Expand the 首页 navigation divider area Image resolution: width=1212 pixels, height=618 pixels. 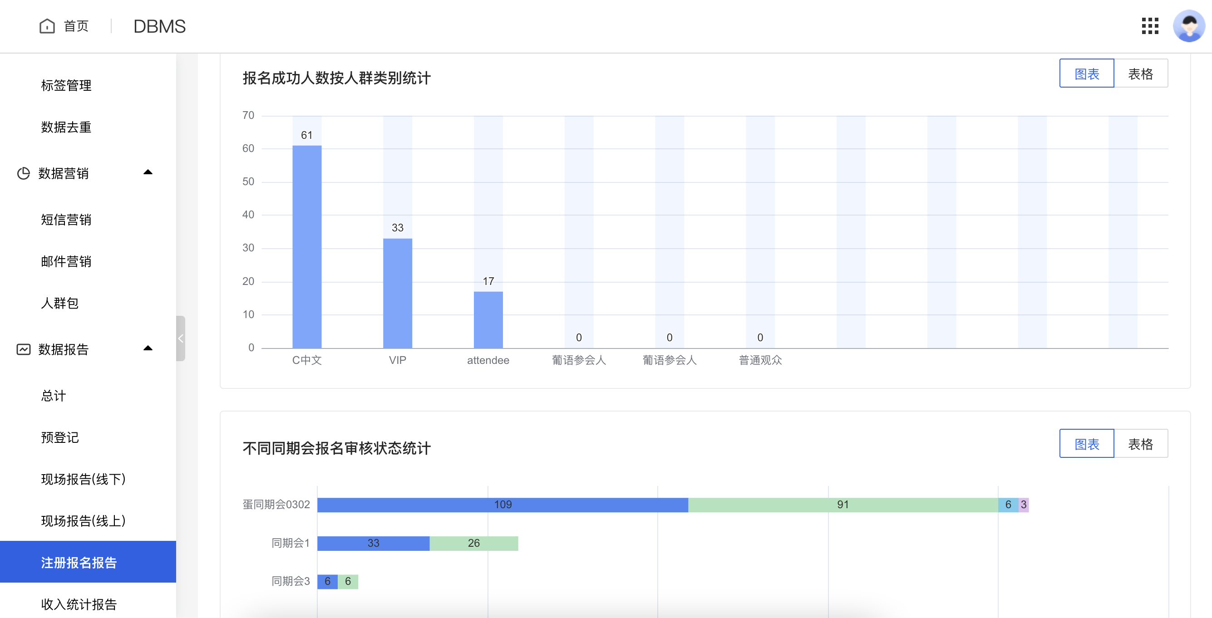pos(112,26)
